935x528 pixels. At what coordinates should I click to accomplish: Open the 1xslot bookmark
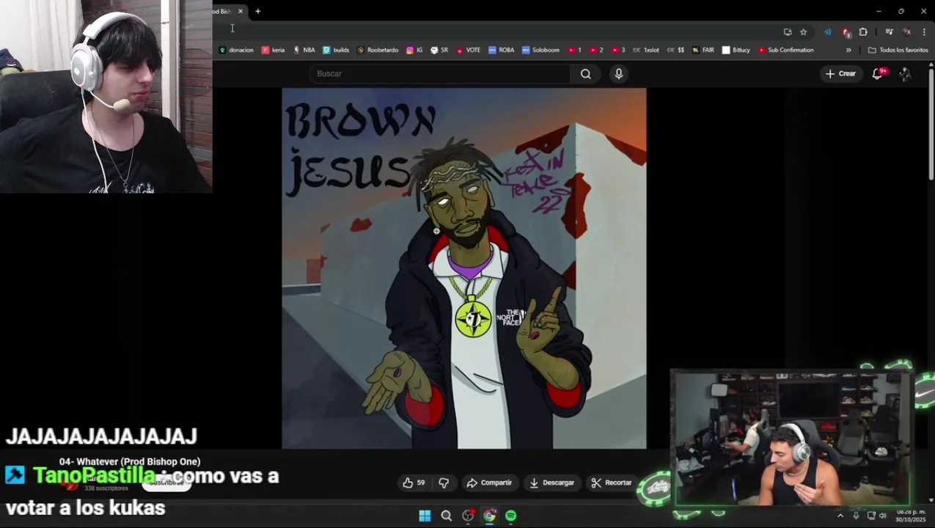point(646,50)
